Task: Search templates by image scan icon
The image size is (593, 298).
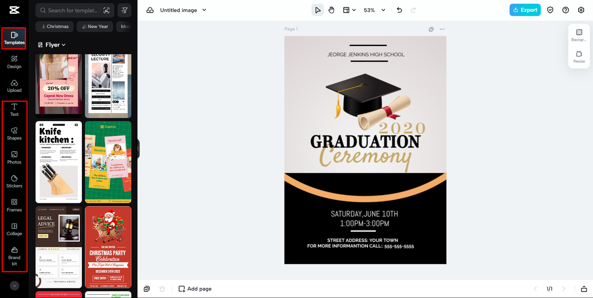Action: [107, 10]
